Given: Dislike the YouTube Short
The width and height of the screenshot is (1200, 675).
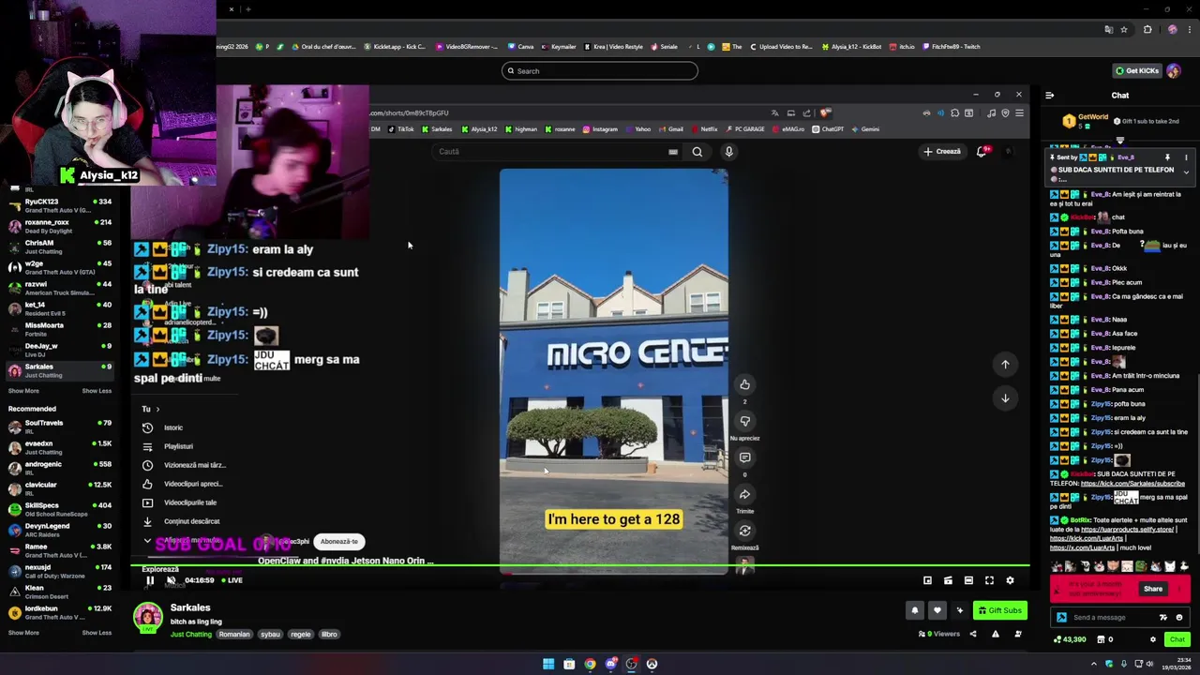Looking at the screenshot, I should 744,421.
